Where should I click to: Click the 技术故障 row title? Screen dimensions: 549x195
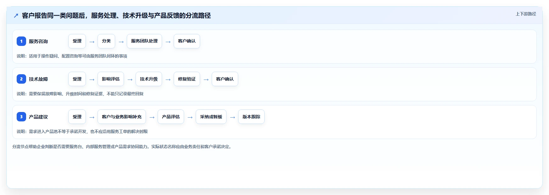click(x=38, y=79)
